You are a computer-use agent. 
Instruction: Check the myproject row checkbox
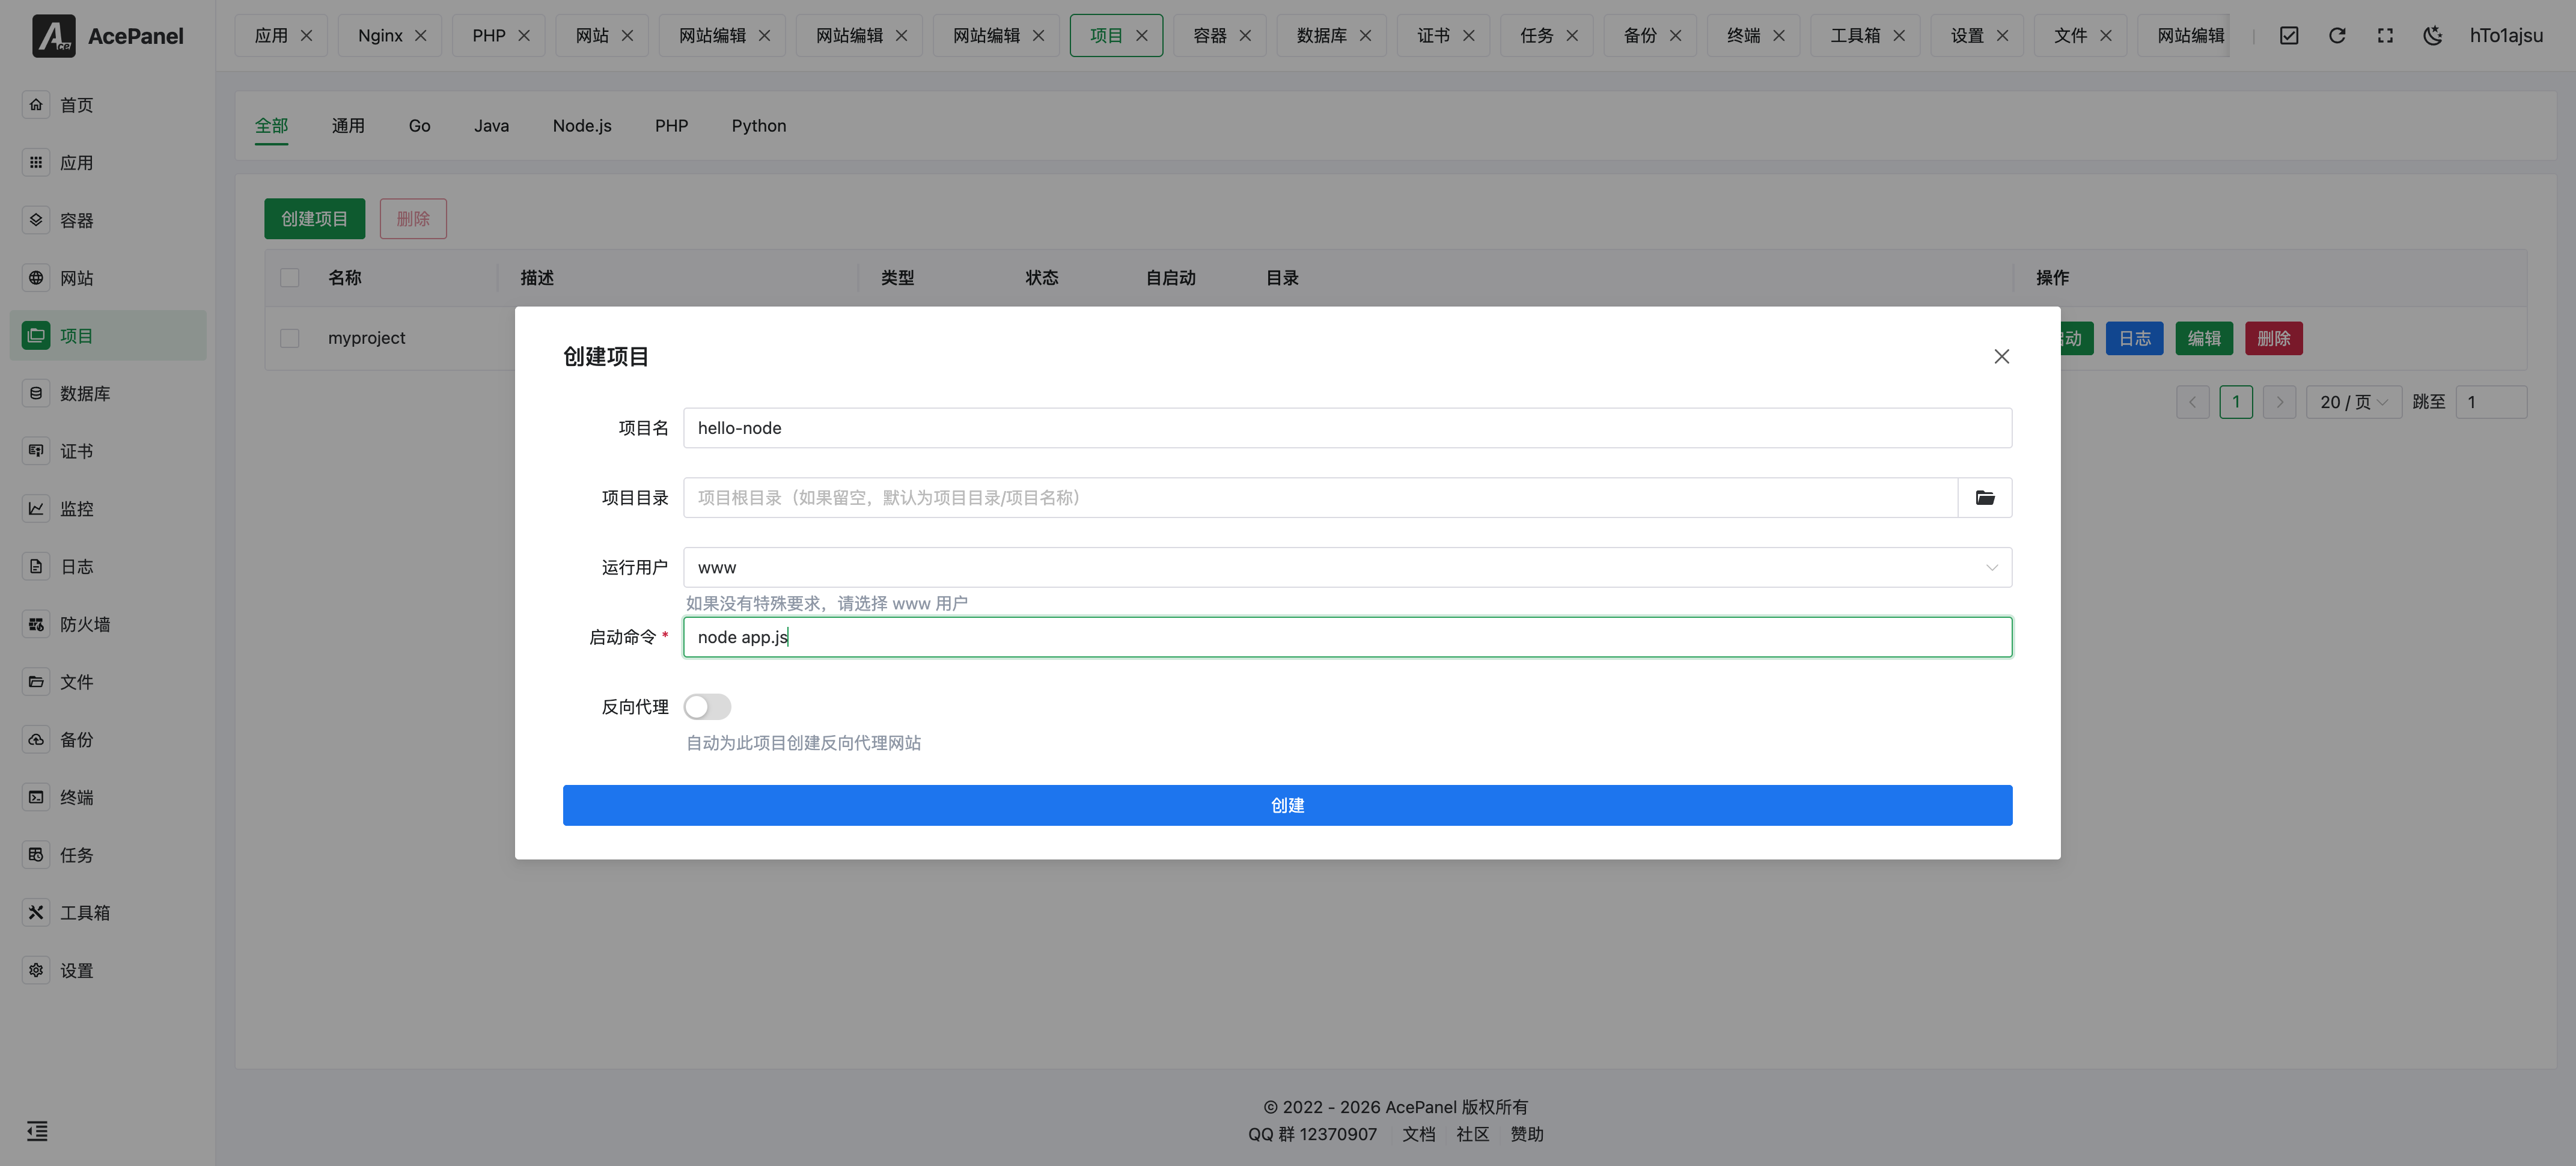[x=290, y=338]
